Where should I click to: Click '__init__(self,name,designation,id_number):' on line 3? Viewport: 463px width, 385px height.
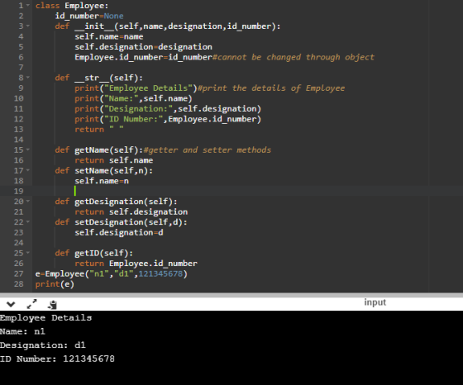coord(178,26)
